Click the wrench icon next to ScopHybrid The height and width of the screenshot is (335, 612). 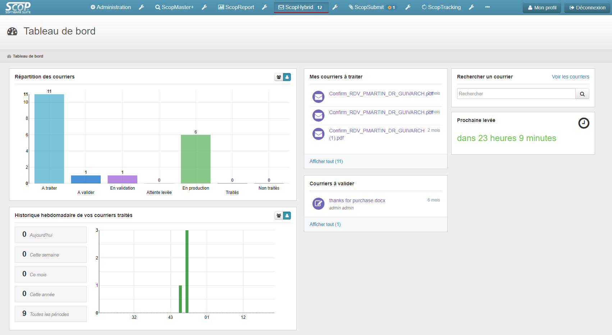pyautogui.click(x=335, y=7)
